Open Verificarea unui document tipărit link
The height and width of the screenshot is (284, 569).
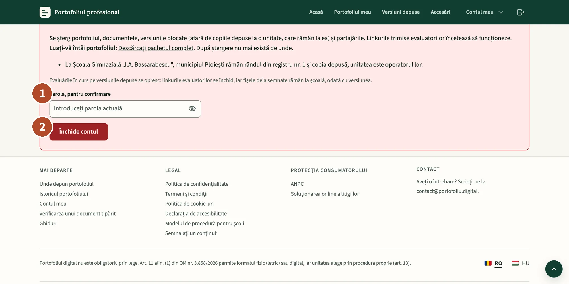click(78, 214)
